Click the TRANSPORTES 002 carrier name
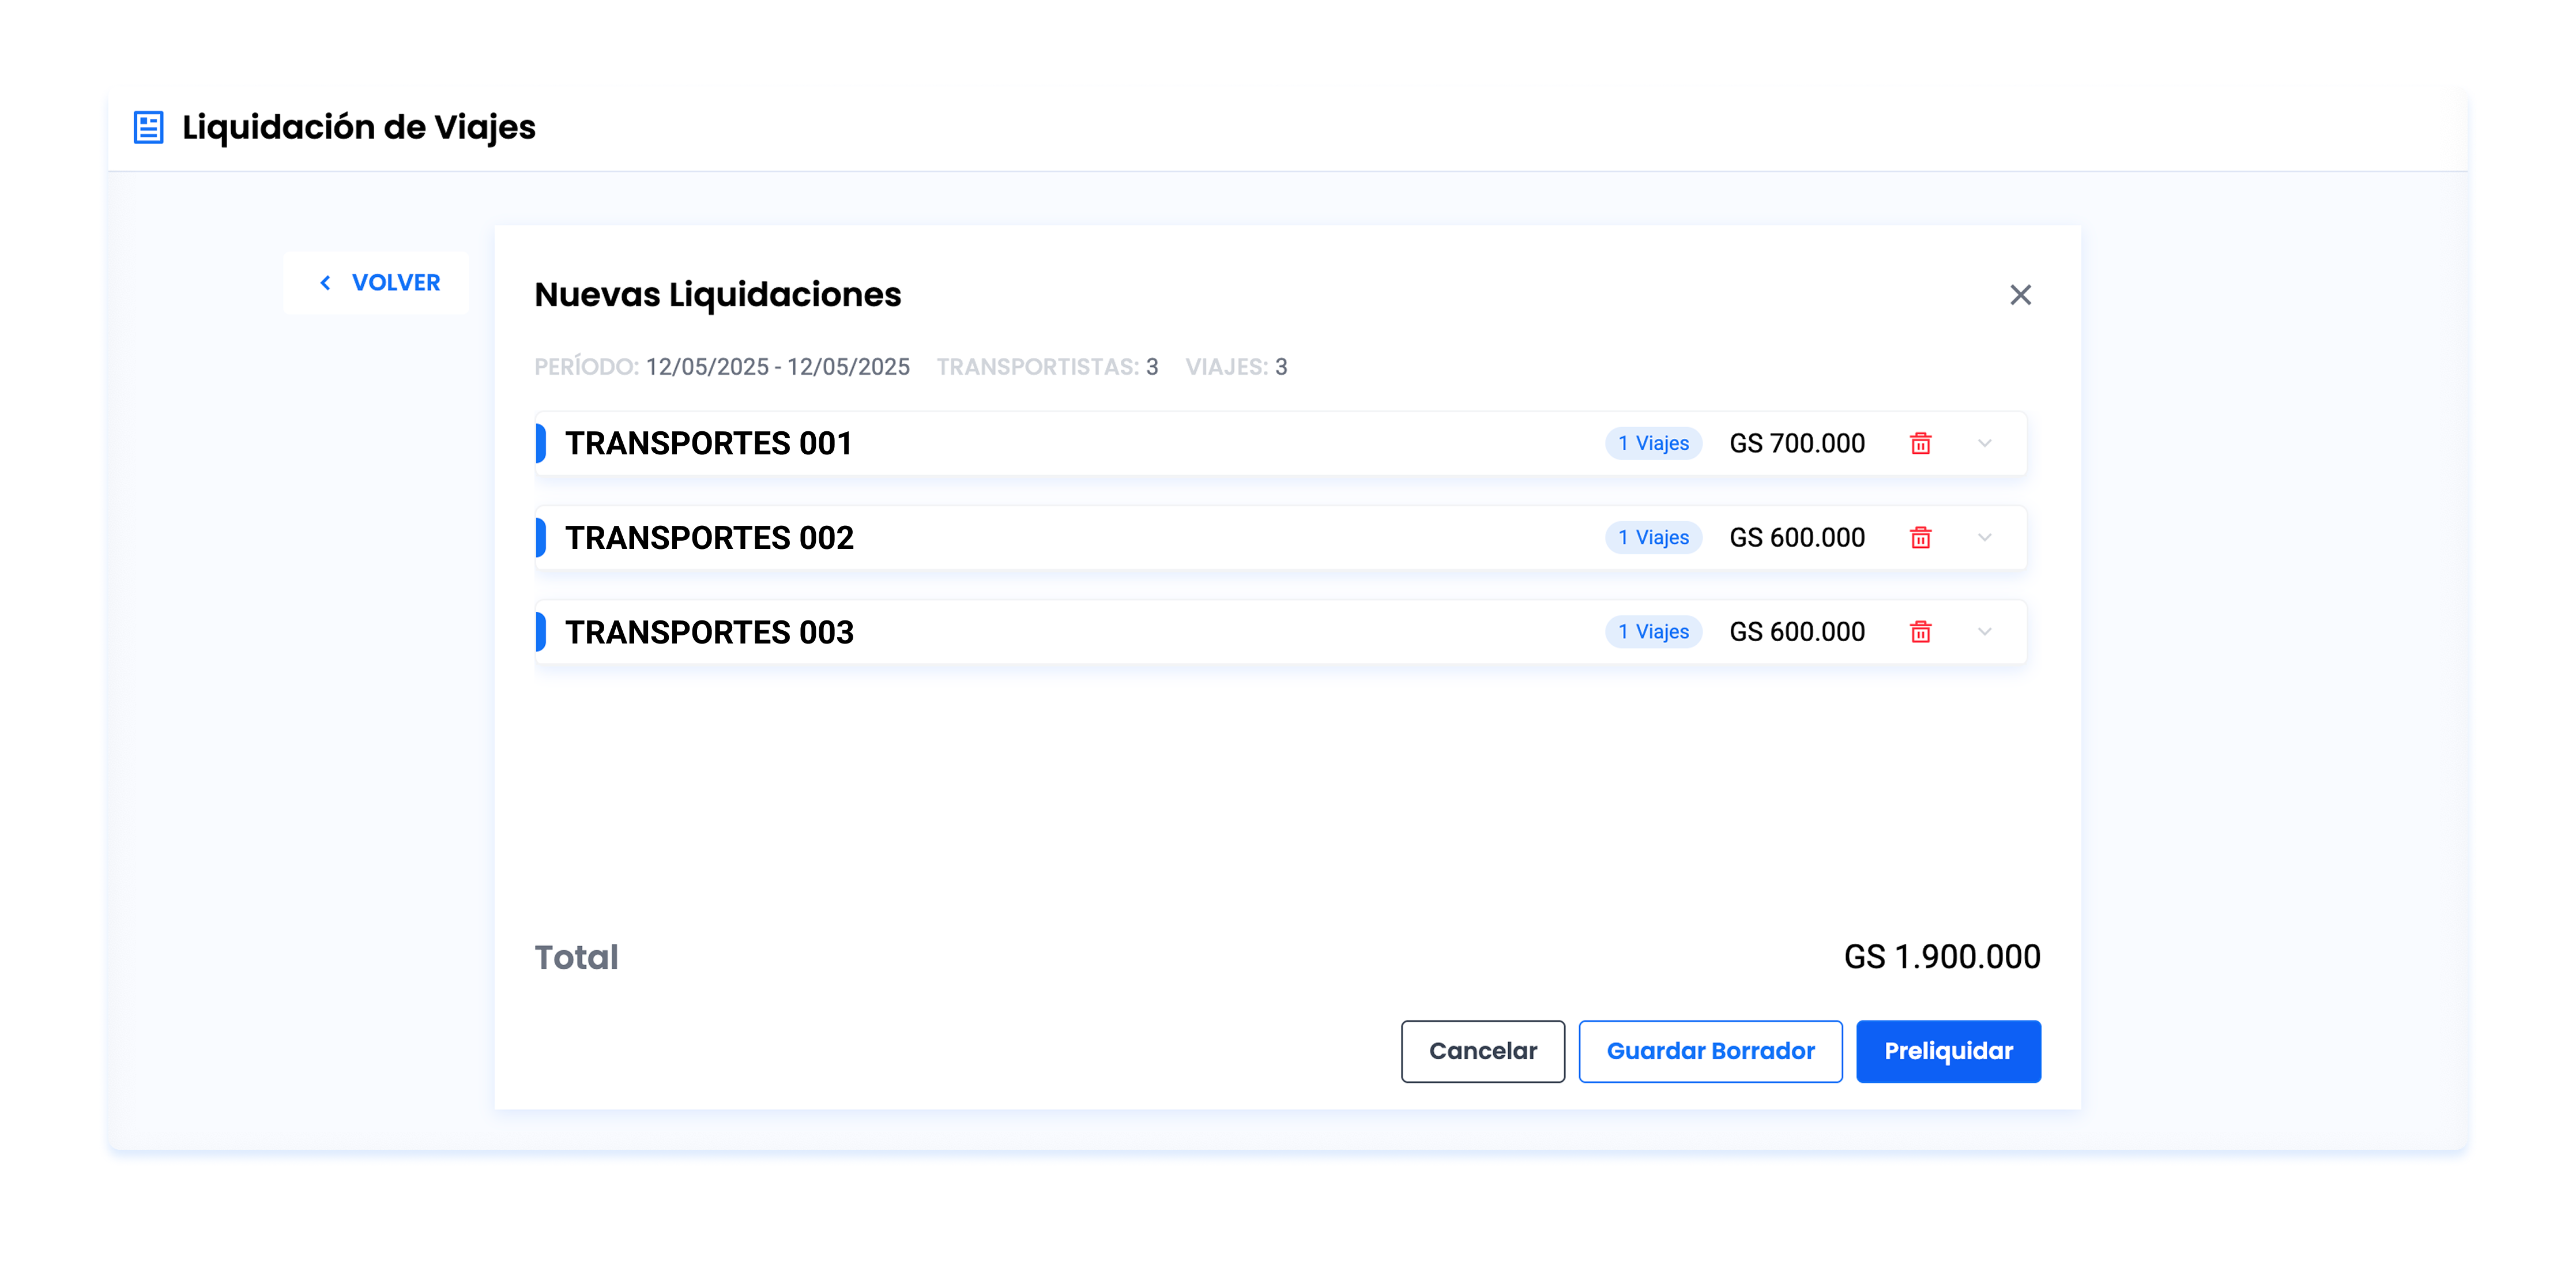The width and height of the screenshot is (2576, 1287). tap(709, 538)
